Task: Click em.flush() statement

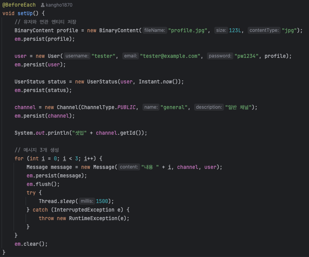Action: click(x=43, y=184)
